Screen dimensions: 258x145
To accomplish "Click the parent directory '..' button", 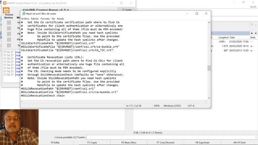I will (256, 24).
